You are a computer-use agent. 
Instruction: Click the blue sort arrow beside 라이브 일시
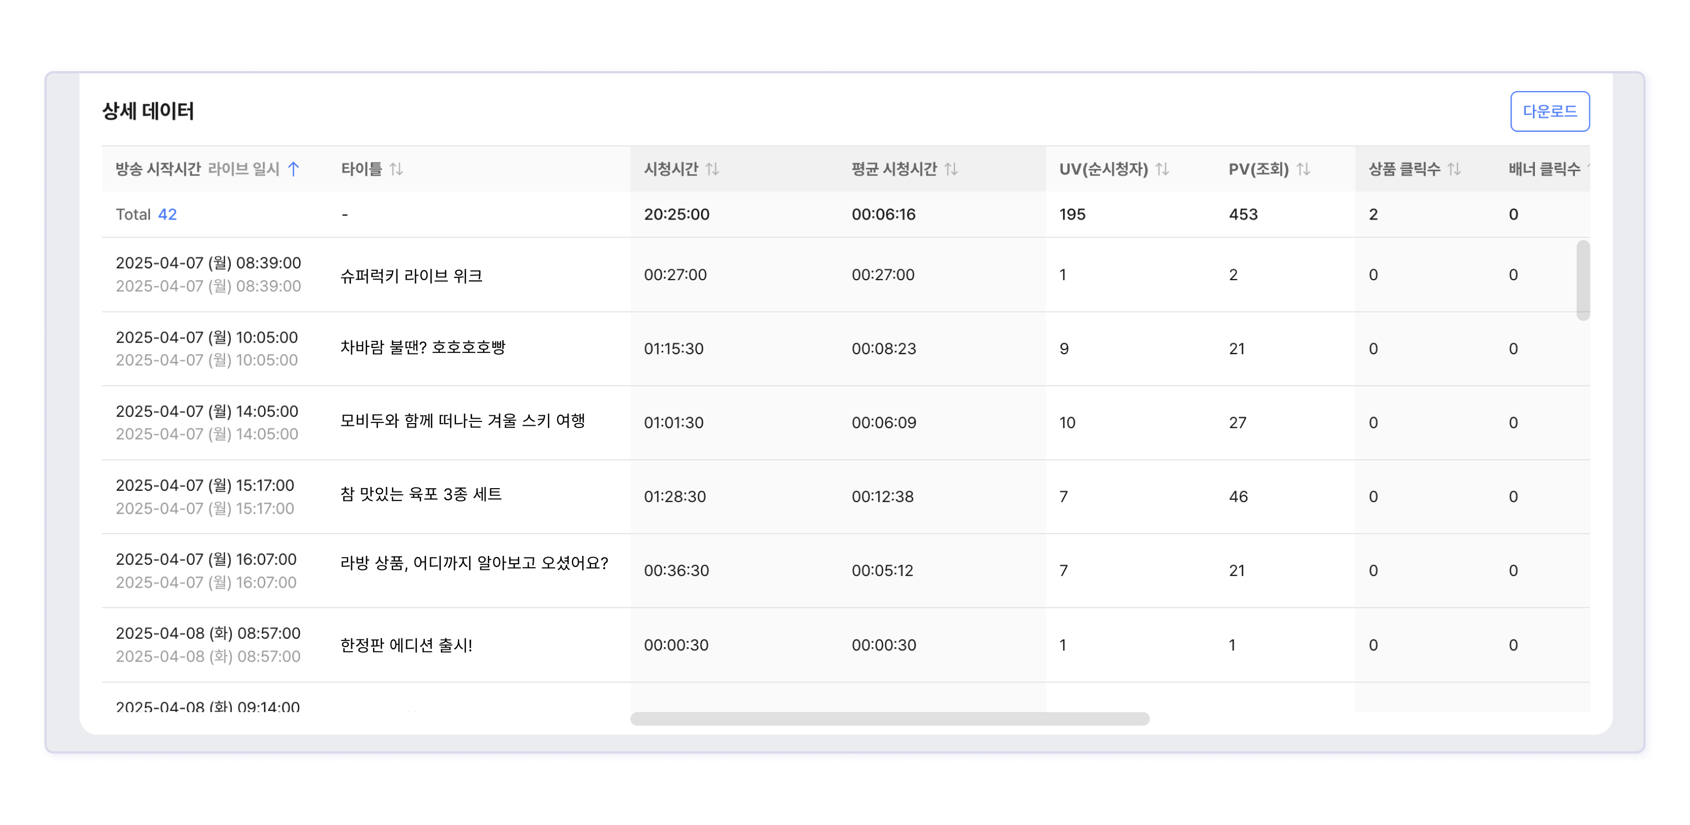(x=294, y=170)
